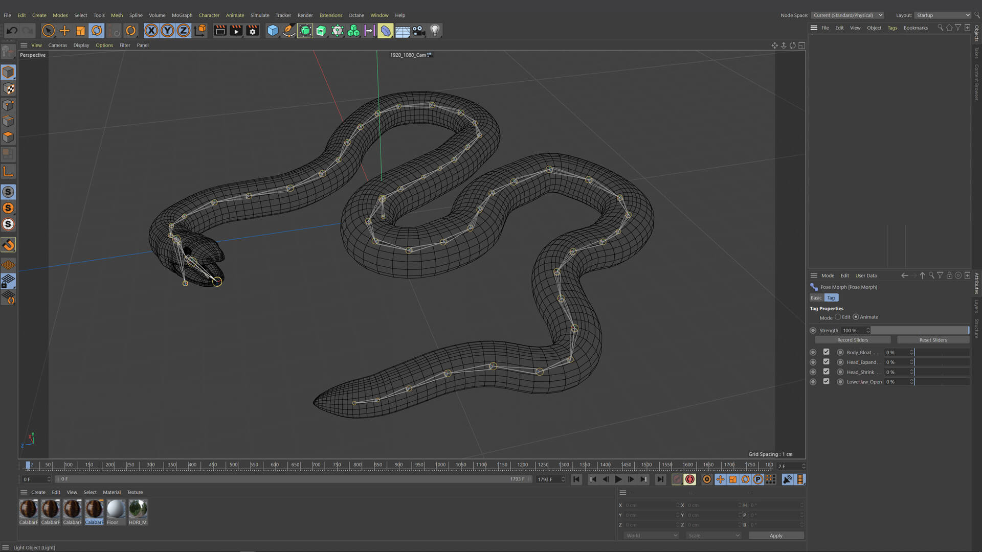Select the Move tool
The height and width of the screenshot is (552, 982).
[x=64, y=31]
